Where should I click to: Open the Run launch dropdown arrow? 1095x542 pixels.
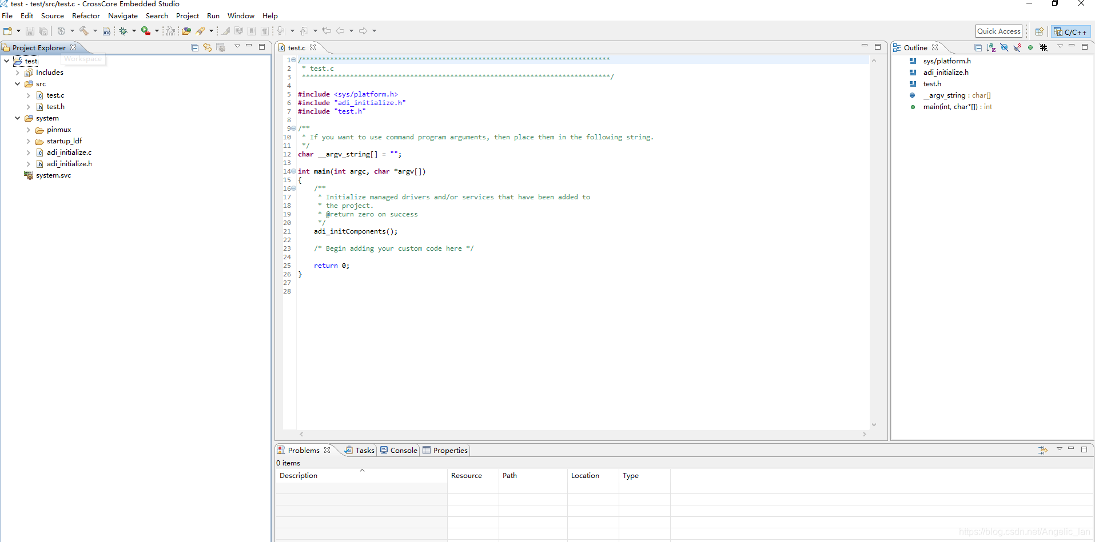(157, 31)
